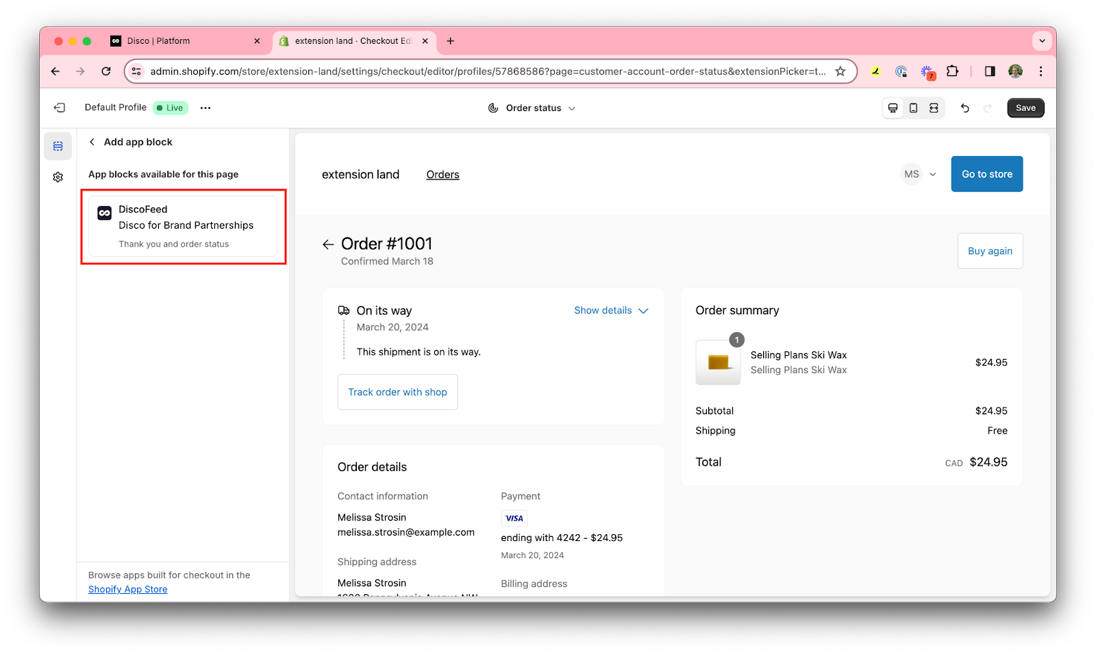Open the Chrome profile avatar
The width and height of the screenshot is (1096, 654).
(x=1015, y=71)
